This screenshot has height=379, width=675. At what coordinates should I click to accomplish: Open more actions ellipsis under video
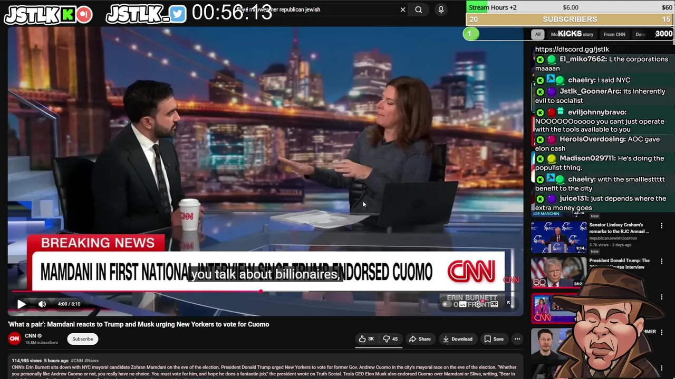click(517, 339)
